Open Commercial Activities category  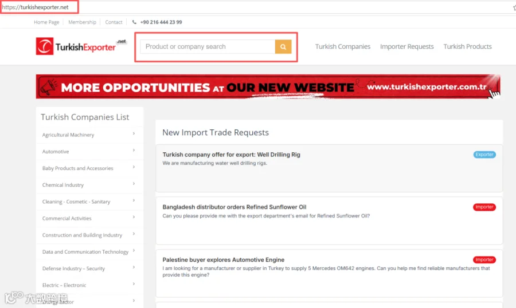coord(67,218)
